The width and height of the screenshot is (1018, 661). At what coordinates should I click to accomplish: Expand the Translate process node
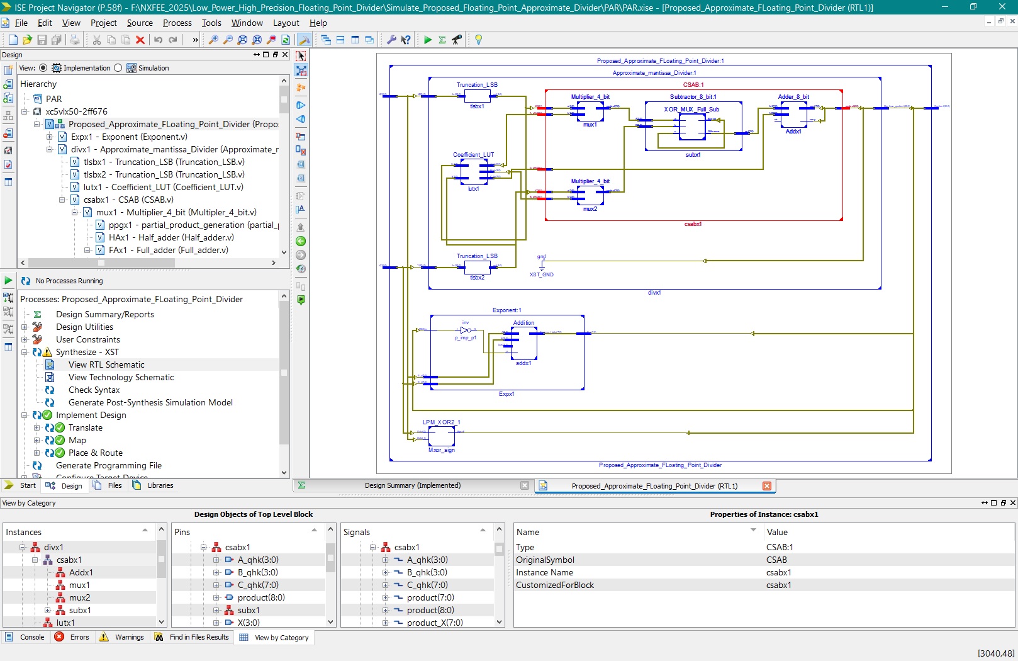coord(36,427)
